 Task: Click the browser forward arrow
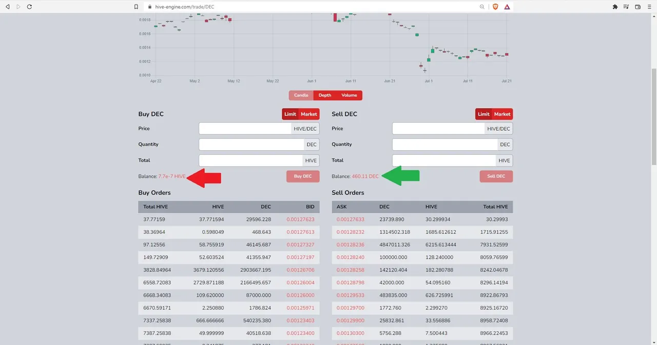pos(18,7)
